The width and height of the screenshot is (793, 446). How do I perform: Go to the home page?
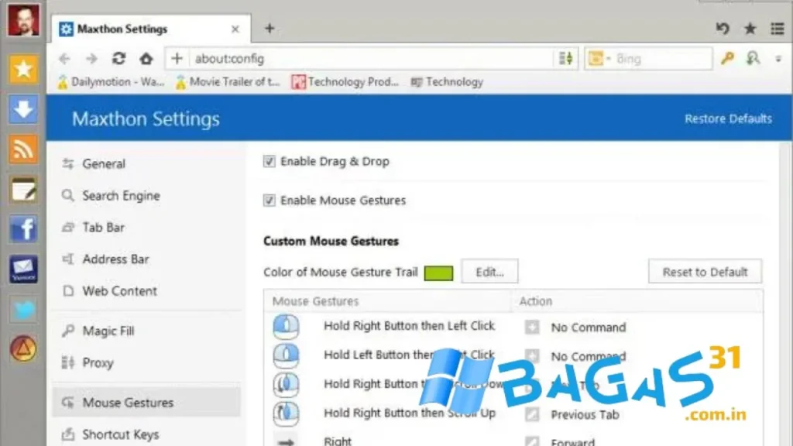tap(146, 59)
